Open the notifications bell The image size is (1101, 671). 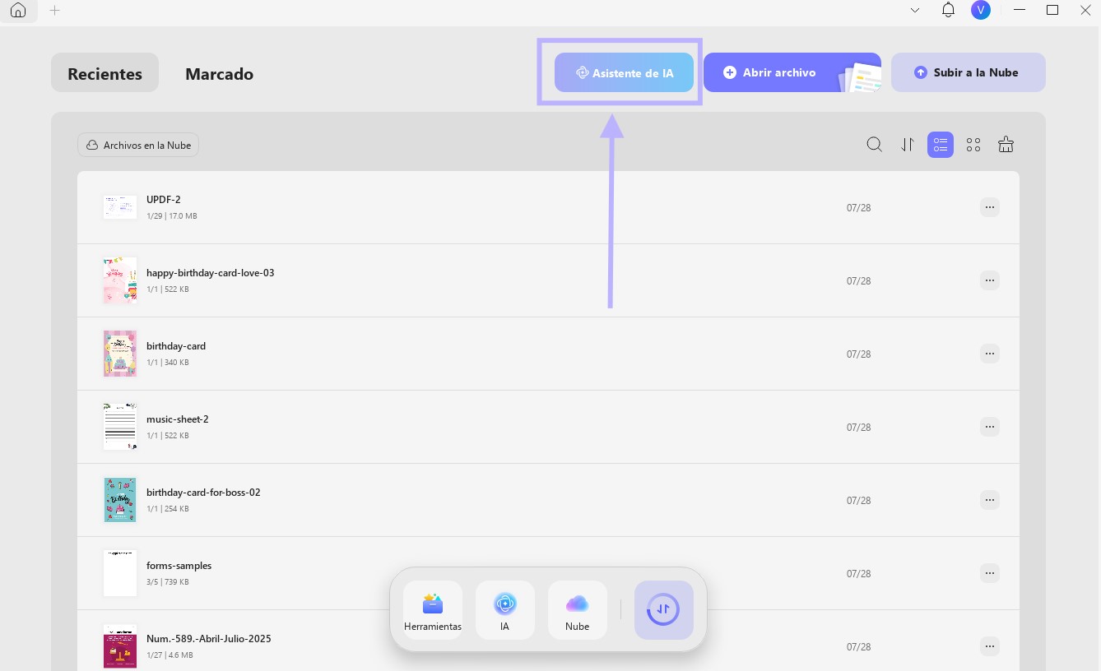(948, 11)
